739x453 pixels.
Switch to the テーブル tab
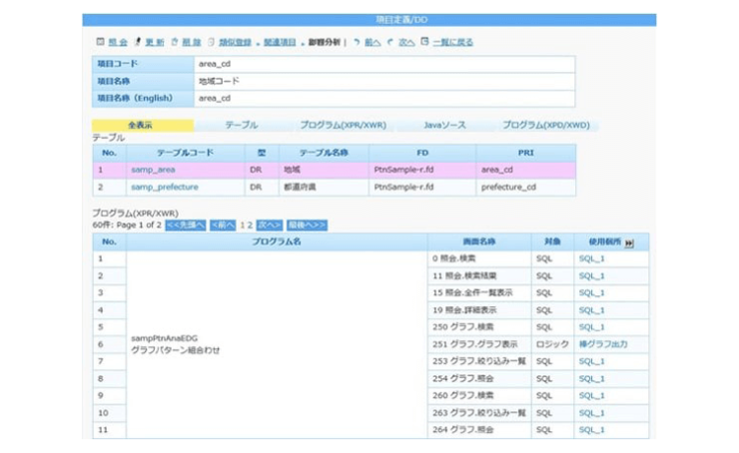(242, 126)
